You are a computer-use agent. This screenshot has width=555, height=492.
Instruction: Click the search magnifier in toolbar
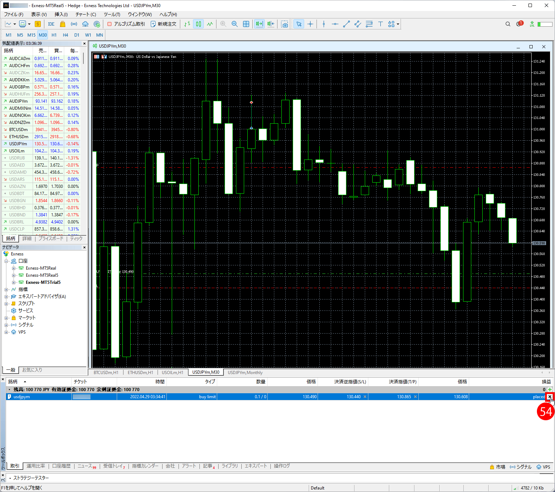[x=508, y=24]
